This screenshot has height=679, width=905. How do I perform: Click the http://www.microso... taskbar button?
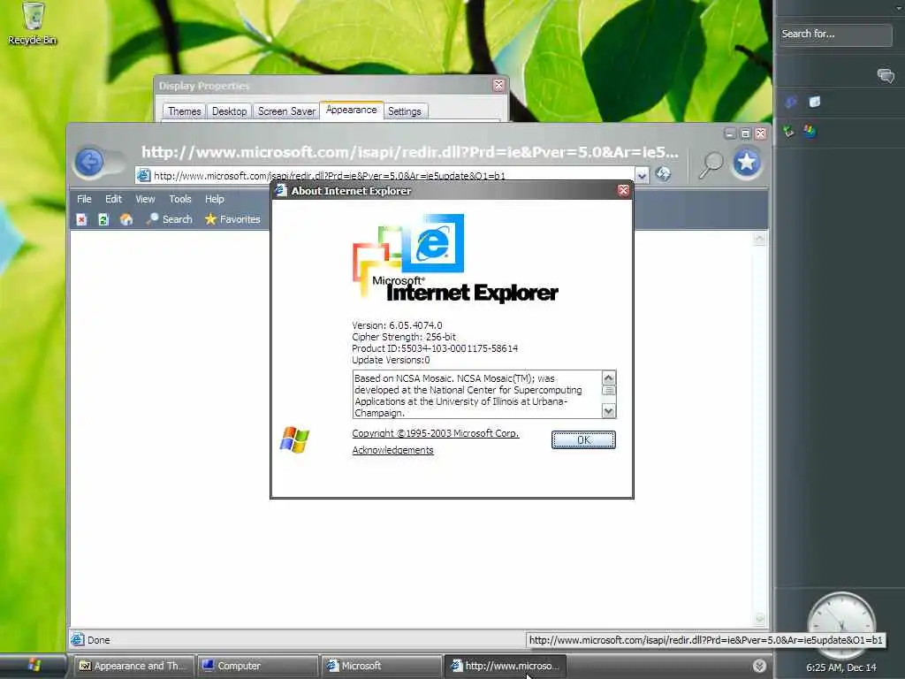pos(505,666)
